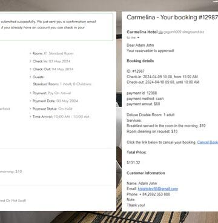
Task: Click the chevron bullet before Check In
Action: pyautogui.click(x=30, y=61)
